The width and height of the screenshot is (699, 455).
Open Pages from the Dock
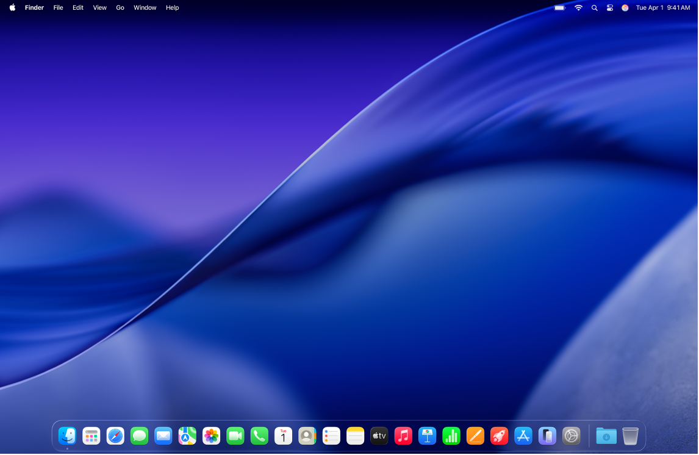(475, 435)
